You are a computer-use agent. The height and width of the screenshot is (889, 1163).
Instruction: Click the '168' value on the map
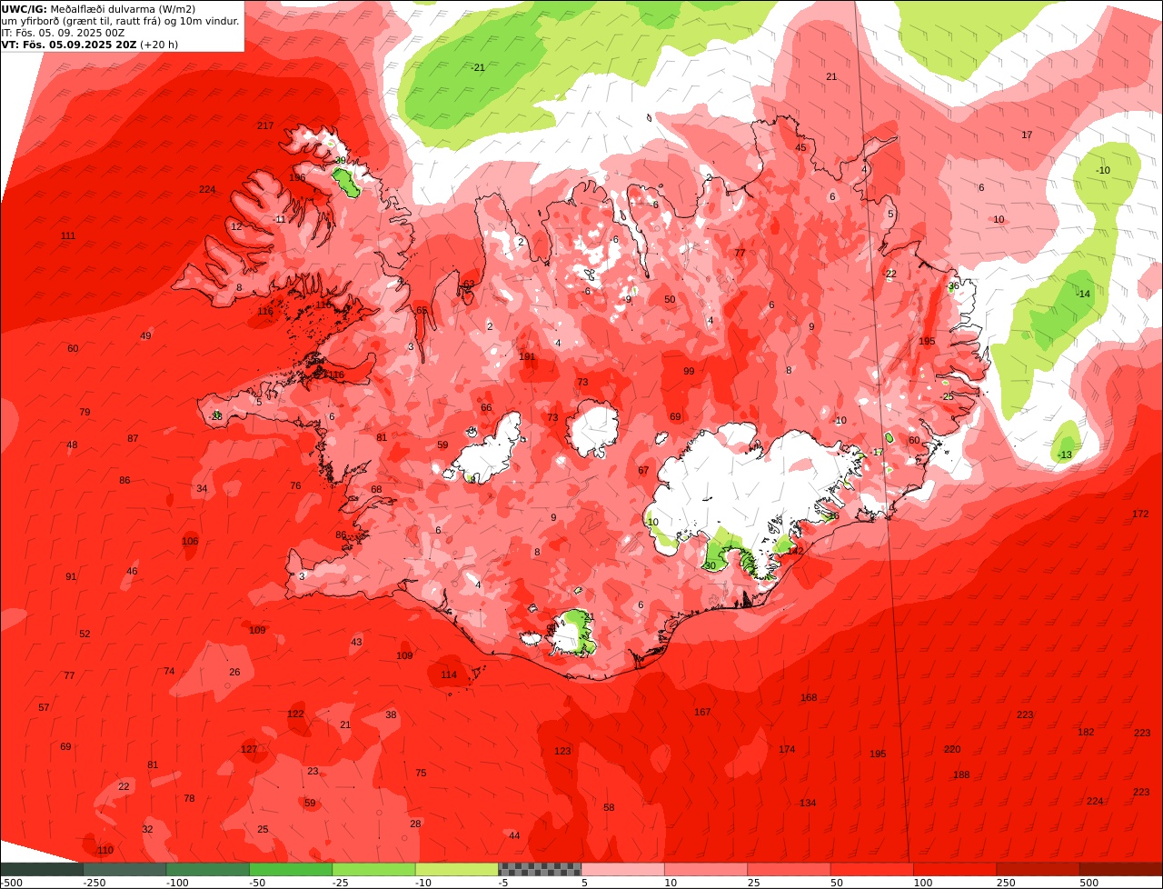pyautogui.click(x=809, y=697)
